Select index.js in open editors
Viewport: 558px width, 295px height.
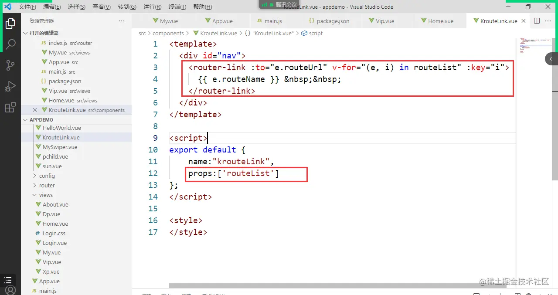click(x=76, y=43)
